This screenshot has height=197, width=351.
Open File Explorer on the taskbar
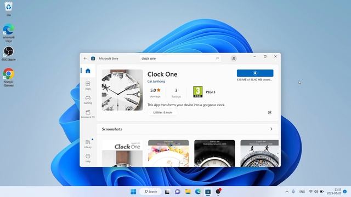[x=188, y=192]
